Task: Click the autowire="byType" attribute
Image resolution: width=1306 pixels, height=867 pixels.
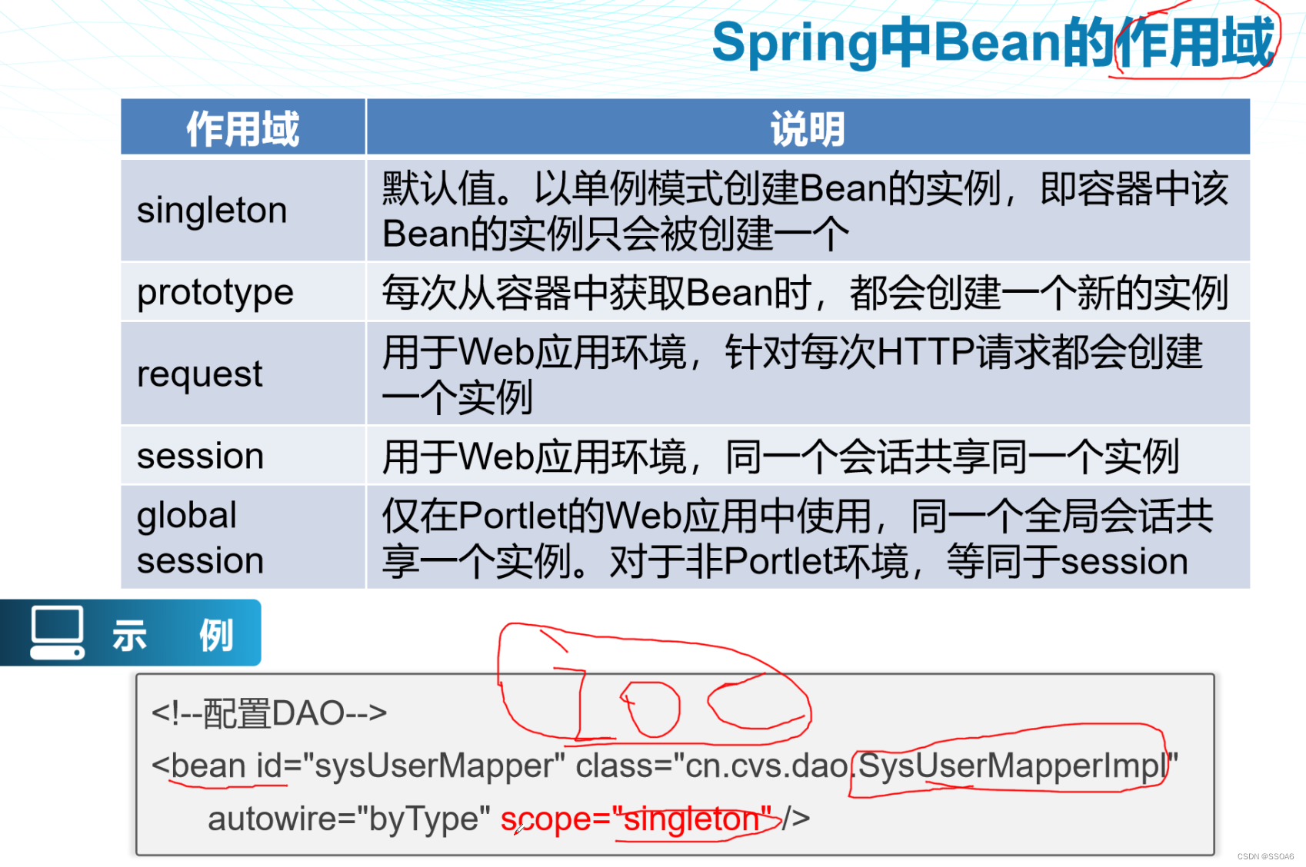Action: tap(349, 819)
